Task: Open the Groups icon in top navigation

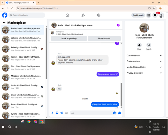Action: click(x=99, y=15)
